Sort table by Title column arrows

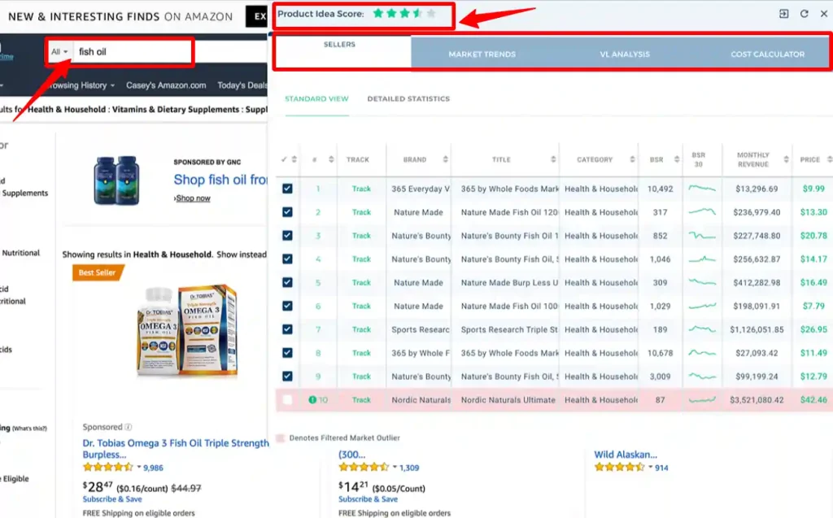point(553,159)
